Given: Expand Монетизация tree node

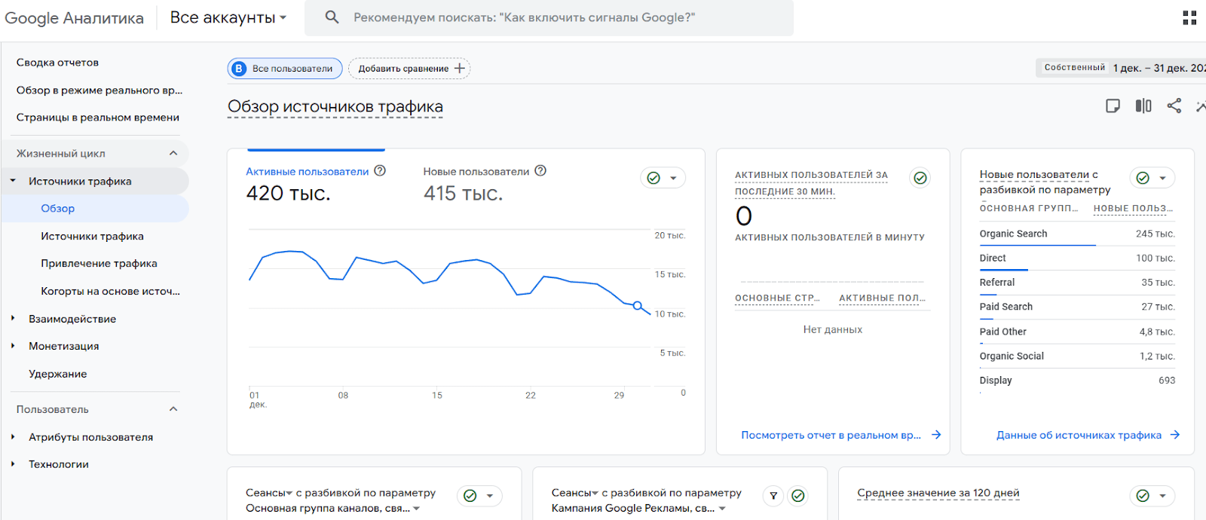Looking at the screenshot, I should coord(13,346).
